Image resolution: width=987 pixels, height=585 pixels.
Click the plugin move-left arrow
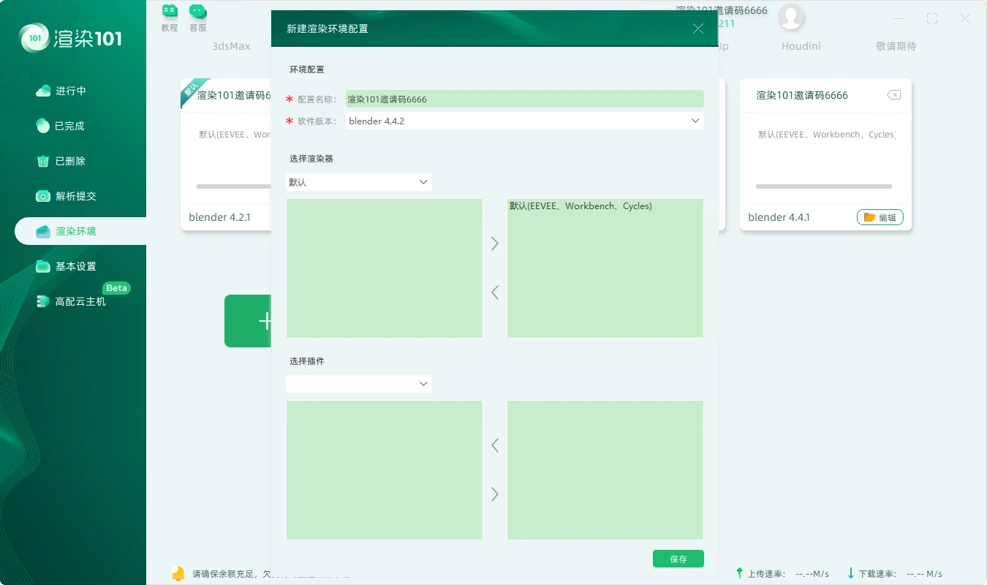495,445
